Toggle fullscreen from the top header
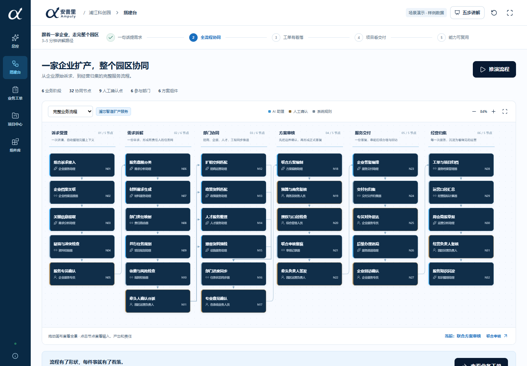This screenshot has width=527, height=366. (510, 13)
